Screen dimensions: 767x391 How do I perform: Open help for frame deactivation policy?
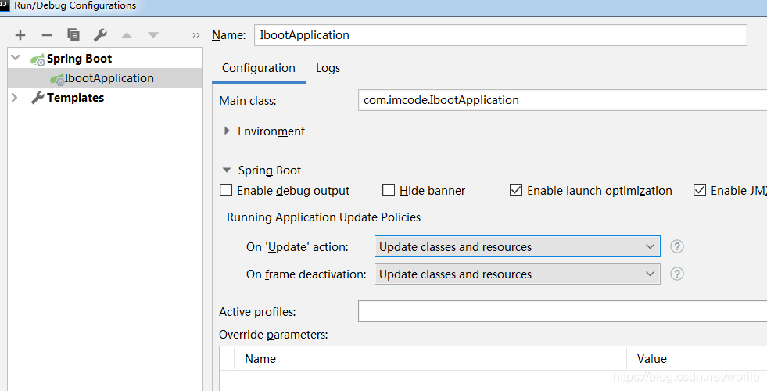click(676, 274)
